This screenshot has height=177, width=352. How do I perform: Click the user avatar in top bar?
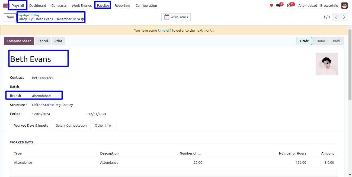(344, 5)
